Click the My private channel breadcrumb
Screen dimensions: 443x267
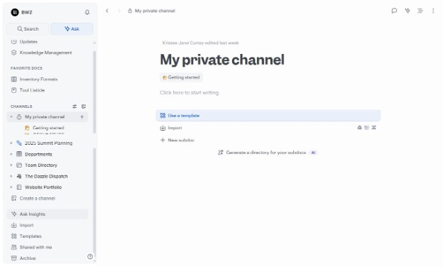(x=152, y=11)
